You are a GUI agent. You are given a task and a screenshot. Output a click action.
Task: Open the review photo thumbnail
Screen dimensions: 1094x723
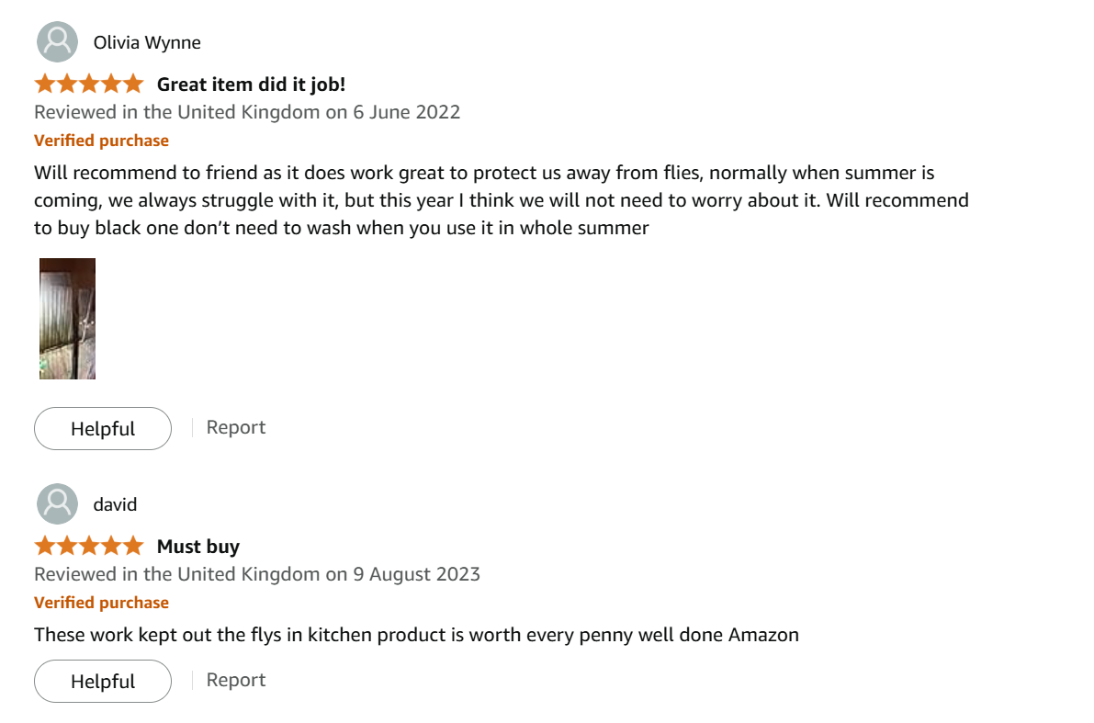[x=67, y=319]
